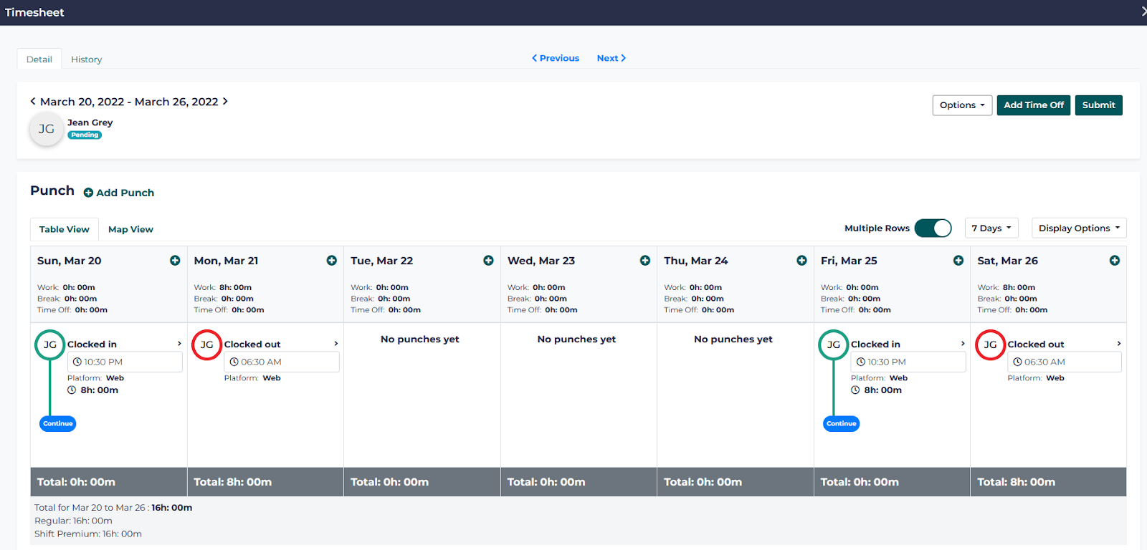Screen dimensions: 1147x550
Task: Switch to the History tab
Action: (x=86, y=59)
